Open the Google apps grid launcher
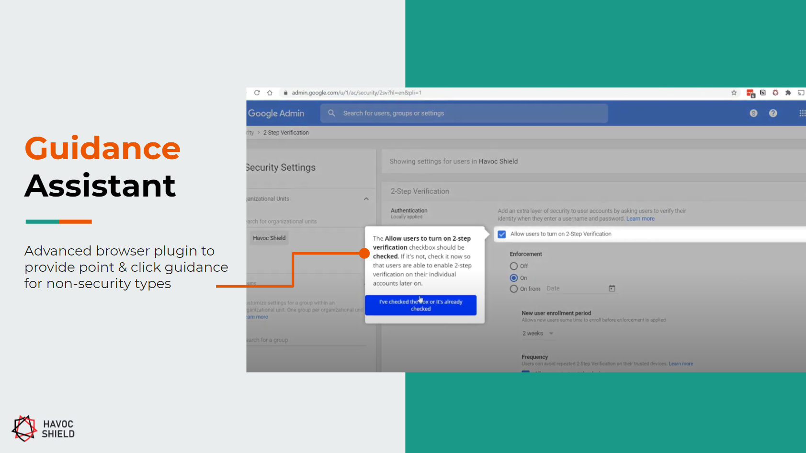Viewport: 806px width, 453px height. [802, 113]
